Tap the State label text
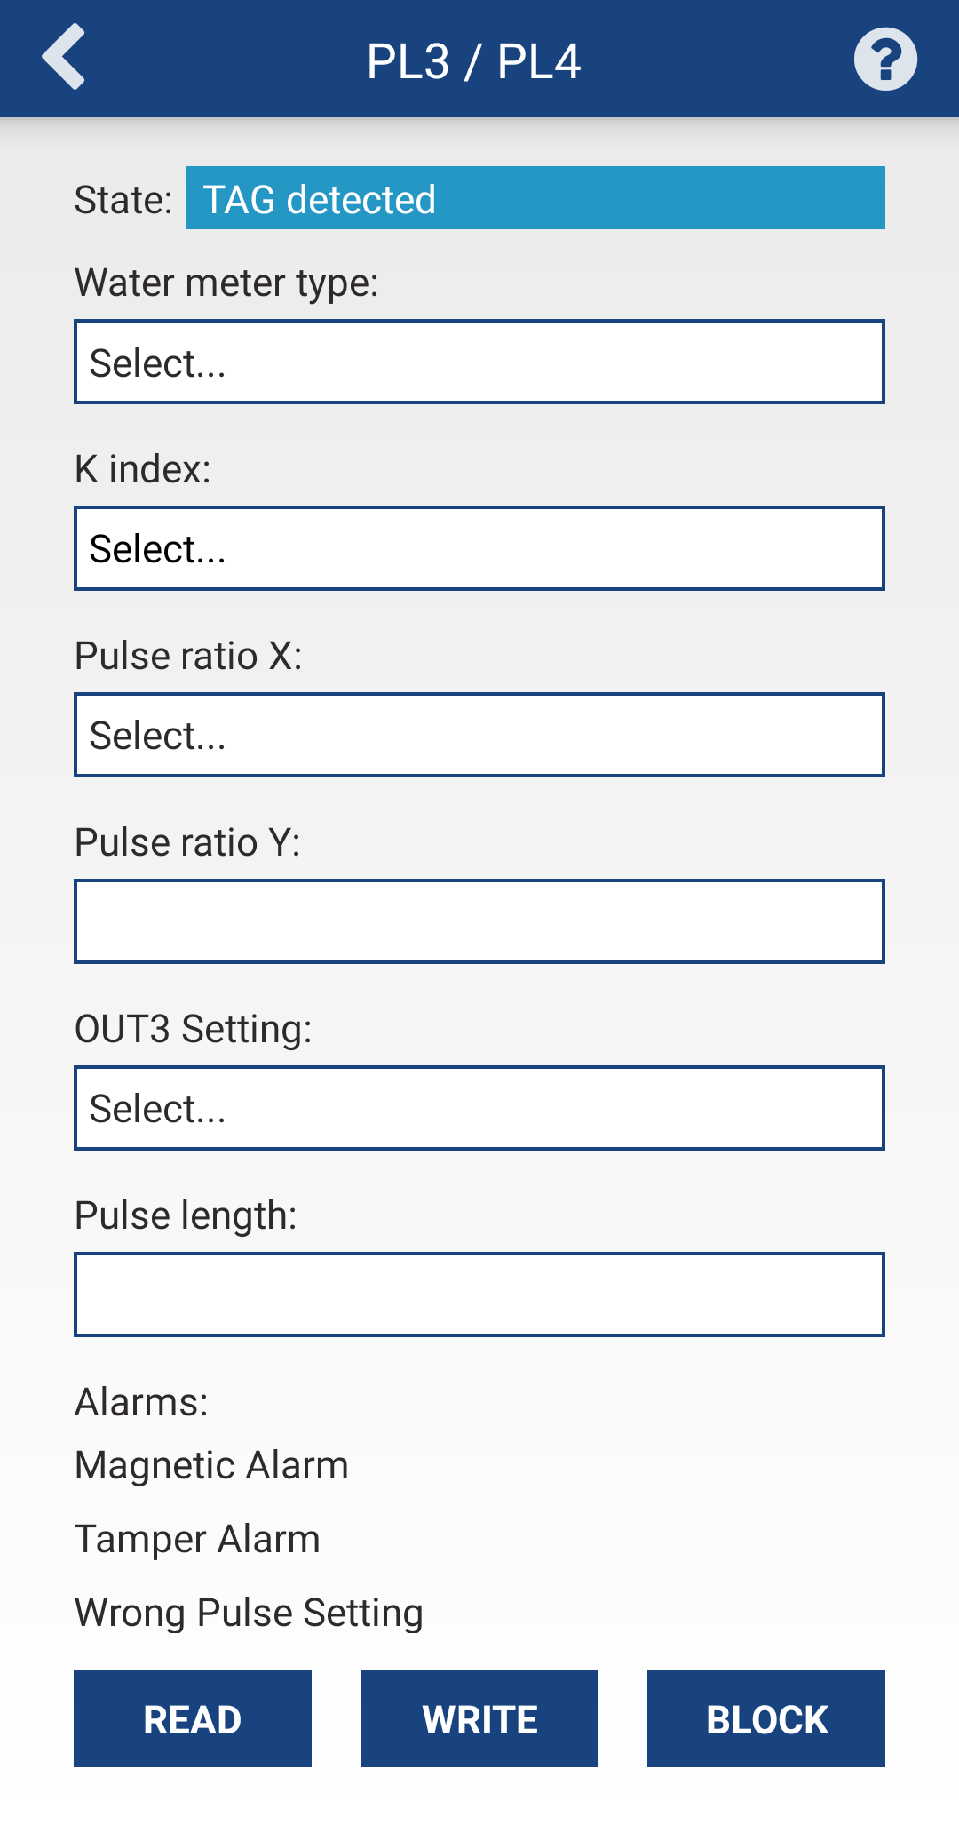The height and width of the screenshot is (1841, 959). (x=123, y=200)
